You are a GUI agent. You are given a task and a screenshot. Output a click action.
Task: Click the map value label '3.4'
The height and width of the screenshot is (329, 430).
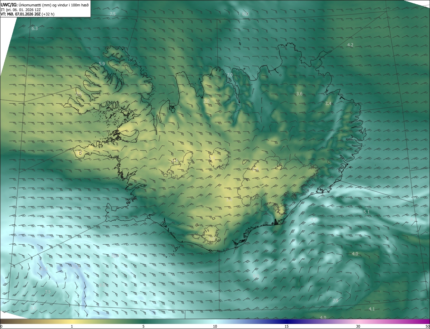[328, 104]
